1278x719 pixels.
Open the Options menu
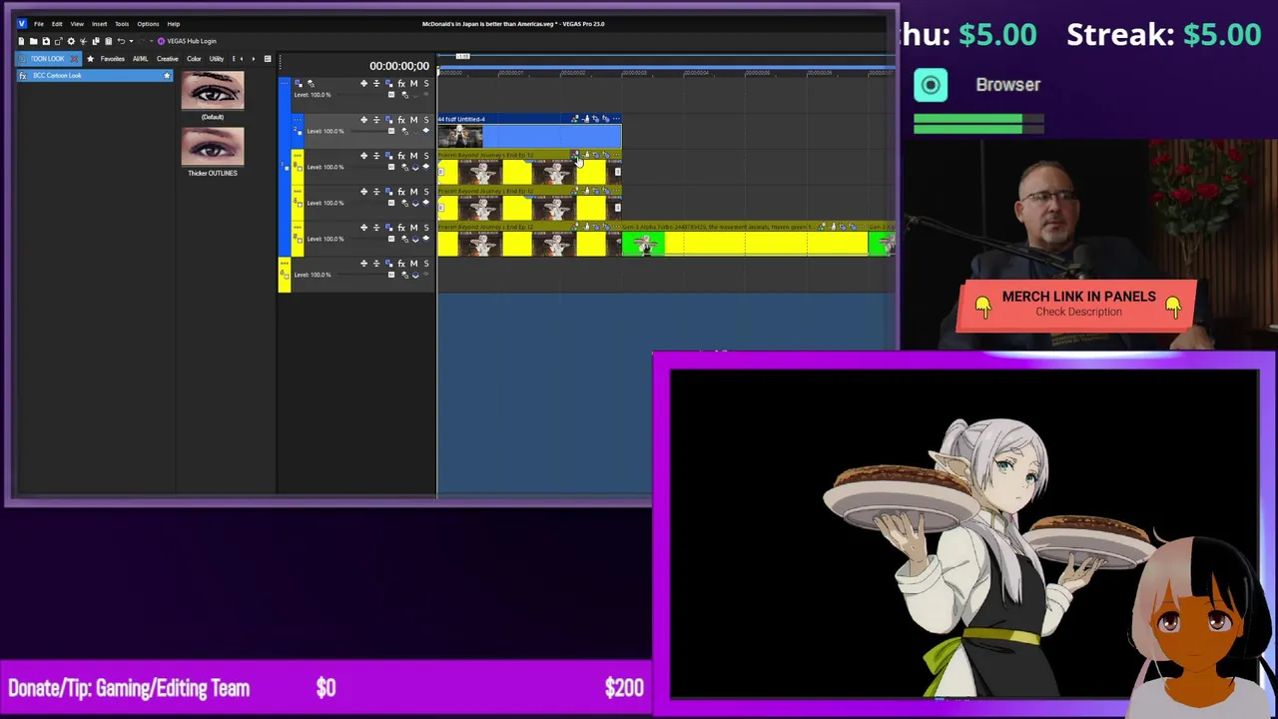pos(148,24)
